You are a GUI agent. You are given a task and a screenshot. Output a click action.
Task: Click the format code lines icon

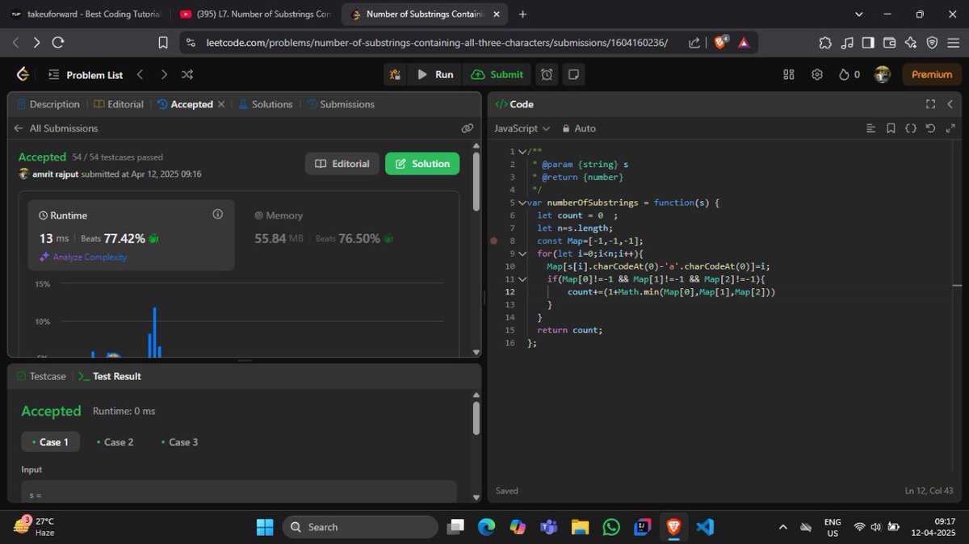point(870,128)
